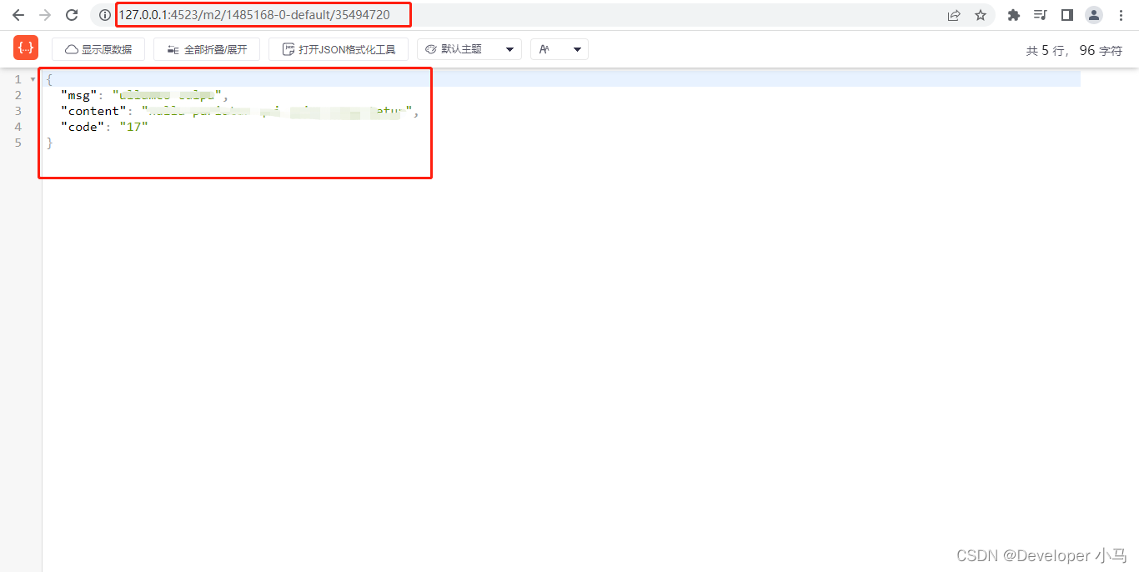Go back with the browser back arrow
This screenshot has width=1139, height=572.
point(18,15)
